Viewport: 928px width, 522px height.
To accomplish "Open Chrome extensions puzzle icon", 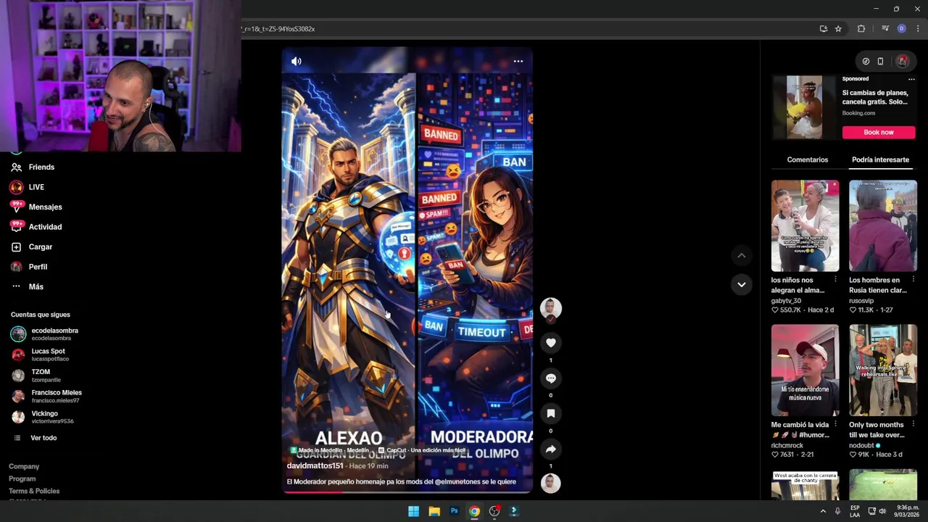I will [x=861, y=29].
